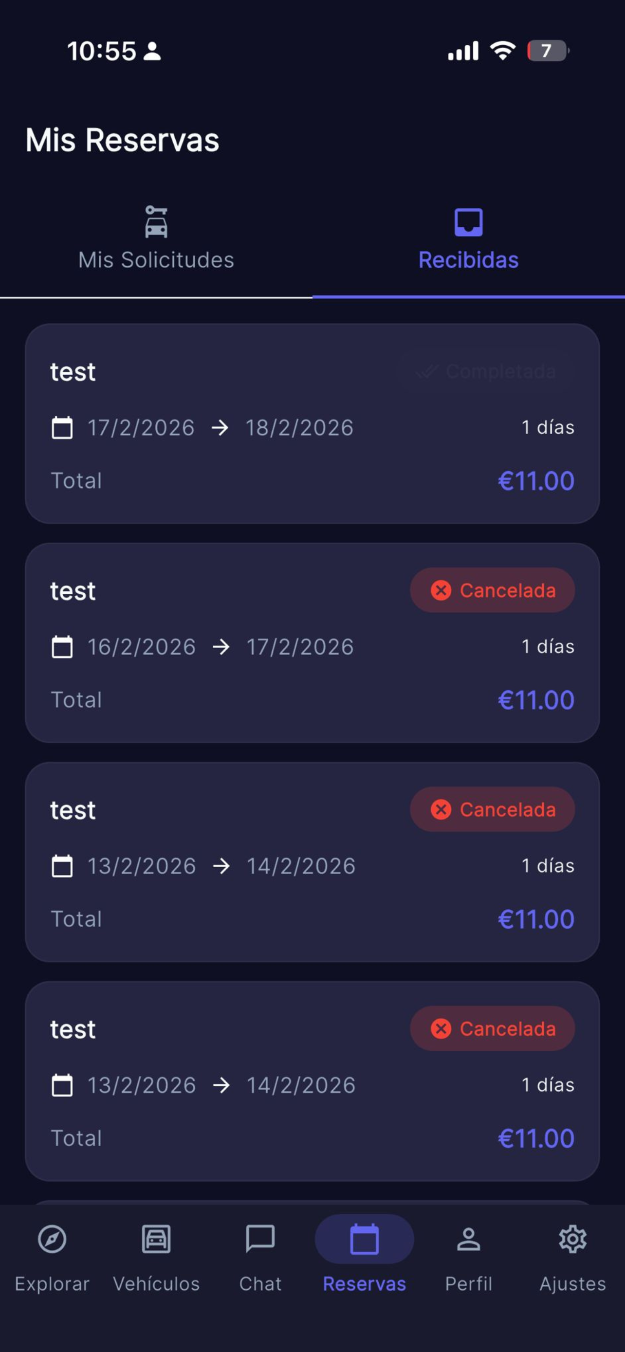Open the Explorar compass icon
The height and width of the screenshot is (1352, 625).
pos(52,1239)
